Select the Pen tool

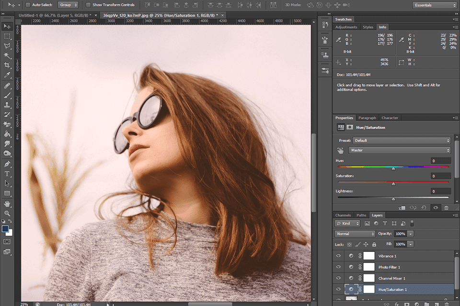(x=7, y=164)
